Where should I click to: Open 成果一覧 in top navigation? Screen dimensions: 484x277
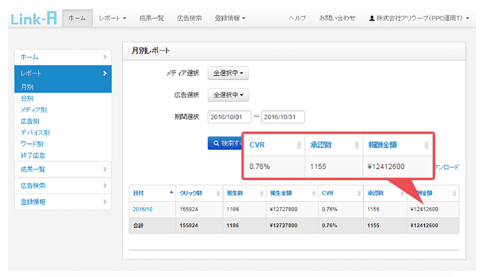point(152,18)
